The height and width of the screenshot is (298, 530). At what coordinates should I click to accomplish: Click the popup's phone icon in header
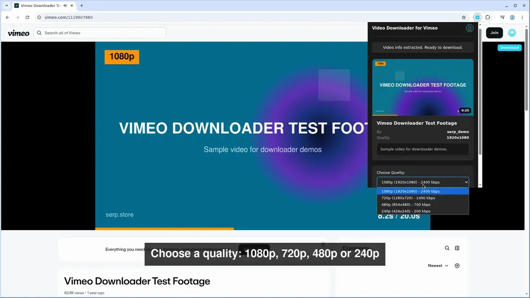(469, 28)
